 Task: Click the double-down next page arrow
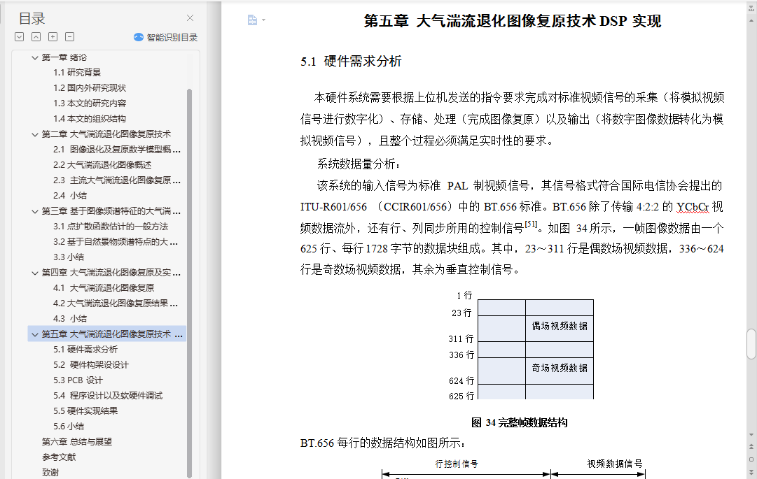point(751,472)
